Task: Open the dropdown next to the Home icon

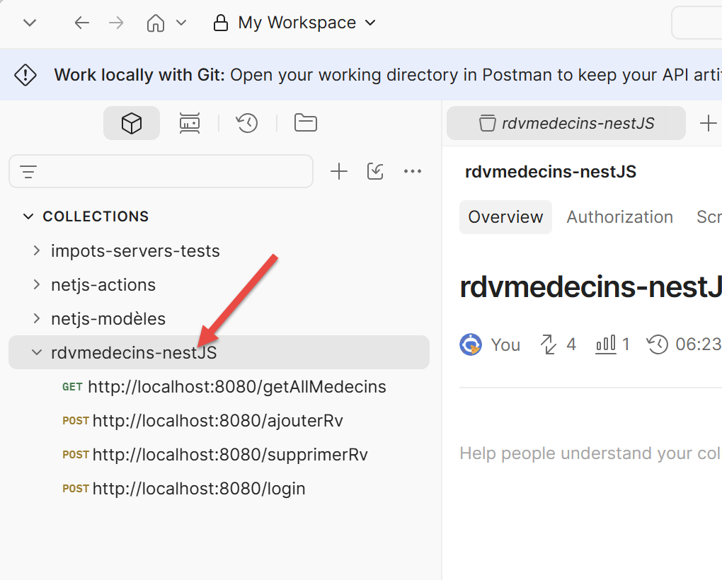Action: [x=181, y=23]
